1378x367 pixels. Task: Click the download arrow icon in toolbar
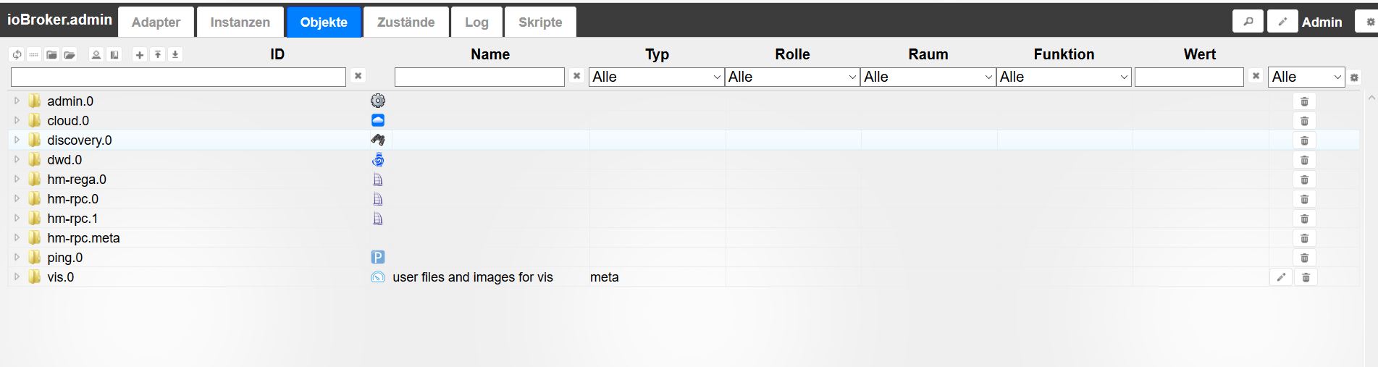coord(175,55)
